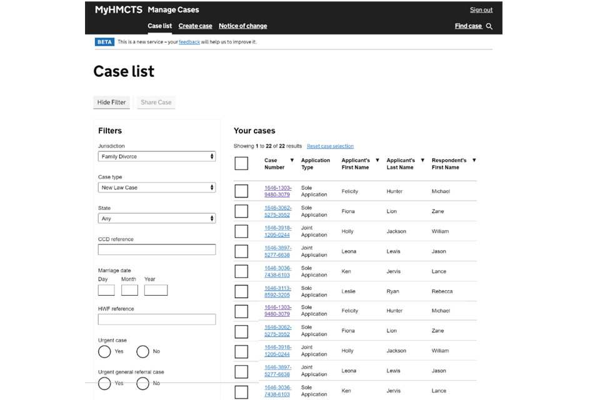Image resolution: width=600 pixels, height=400 pixels.
Task: Open the Case type dropdown
Action: 157,187
